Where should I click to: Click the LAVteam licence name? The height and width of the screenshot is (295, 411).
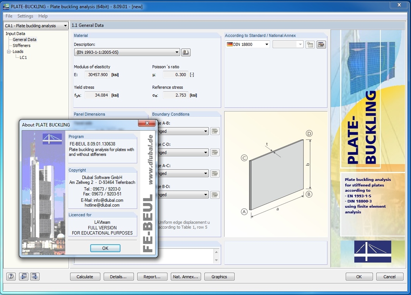102,222
